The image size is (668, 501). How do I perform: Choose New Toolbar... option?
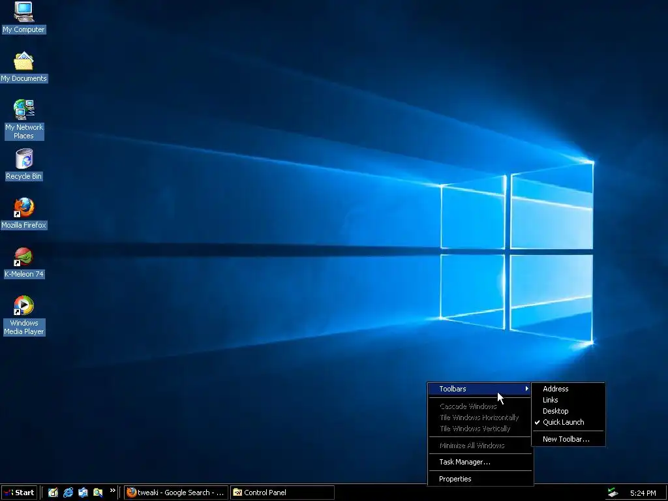(x=568, y=439)
